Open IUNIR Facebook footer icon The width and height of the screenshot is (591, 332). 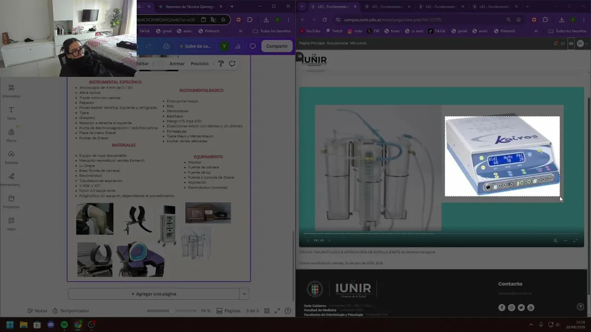502,308
